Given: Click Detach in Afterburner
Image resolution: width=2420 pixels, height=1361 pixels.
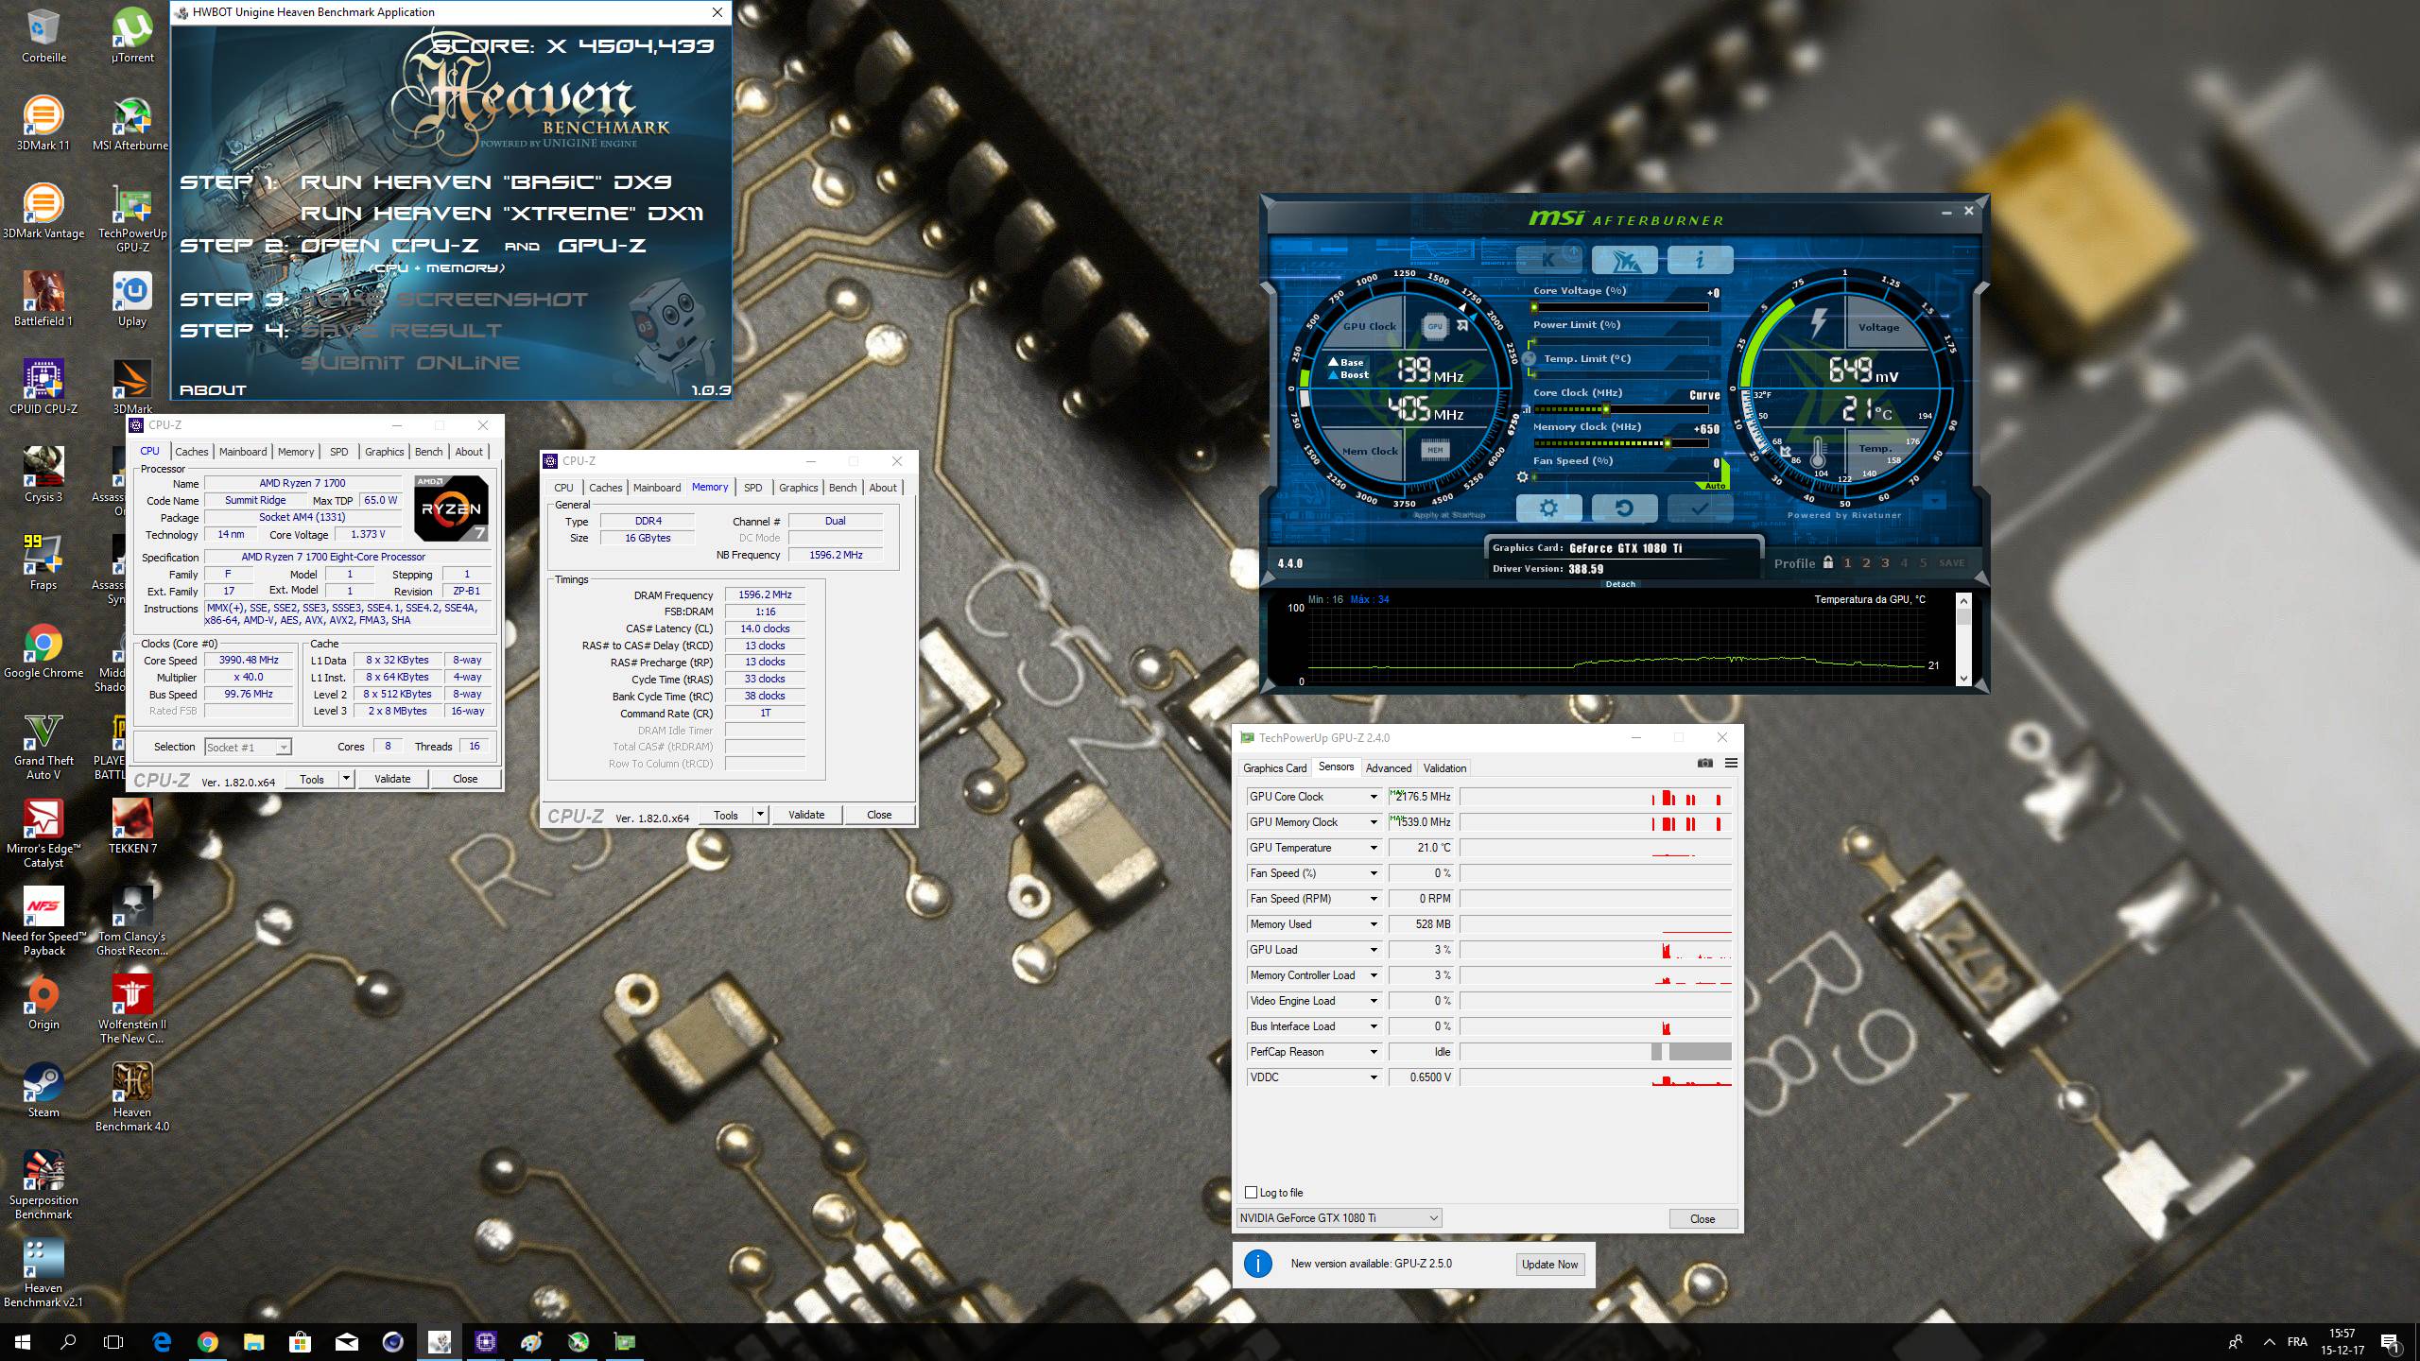Looking at the screenshot, I should 1620,584.
